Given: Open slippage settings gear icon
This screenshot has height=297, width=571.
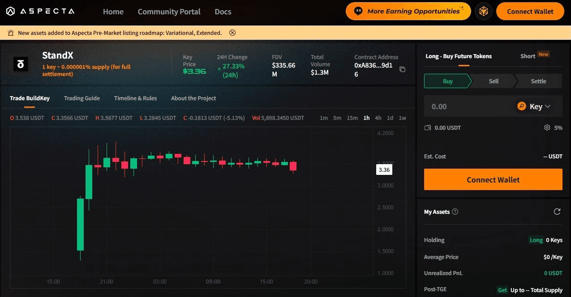Looking at the screenshot, I should click(547, 128).
